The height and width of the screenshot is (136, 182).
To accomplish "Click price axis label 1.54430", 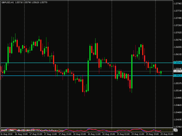I will (x=178, y=112).
